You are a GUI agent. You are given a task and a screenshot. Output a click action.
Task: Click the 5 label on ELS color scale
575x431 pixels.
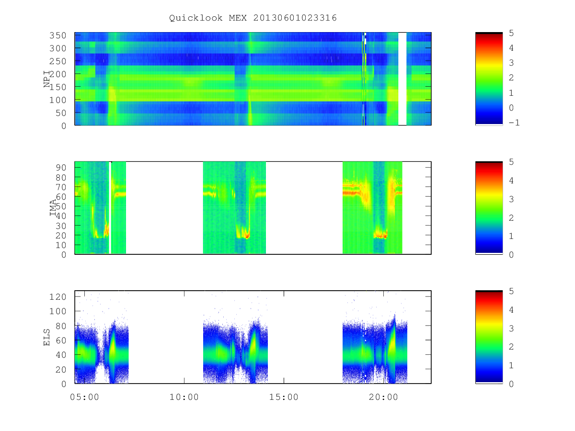click(512, 291)
